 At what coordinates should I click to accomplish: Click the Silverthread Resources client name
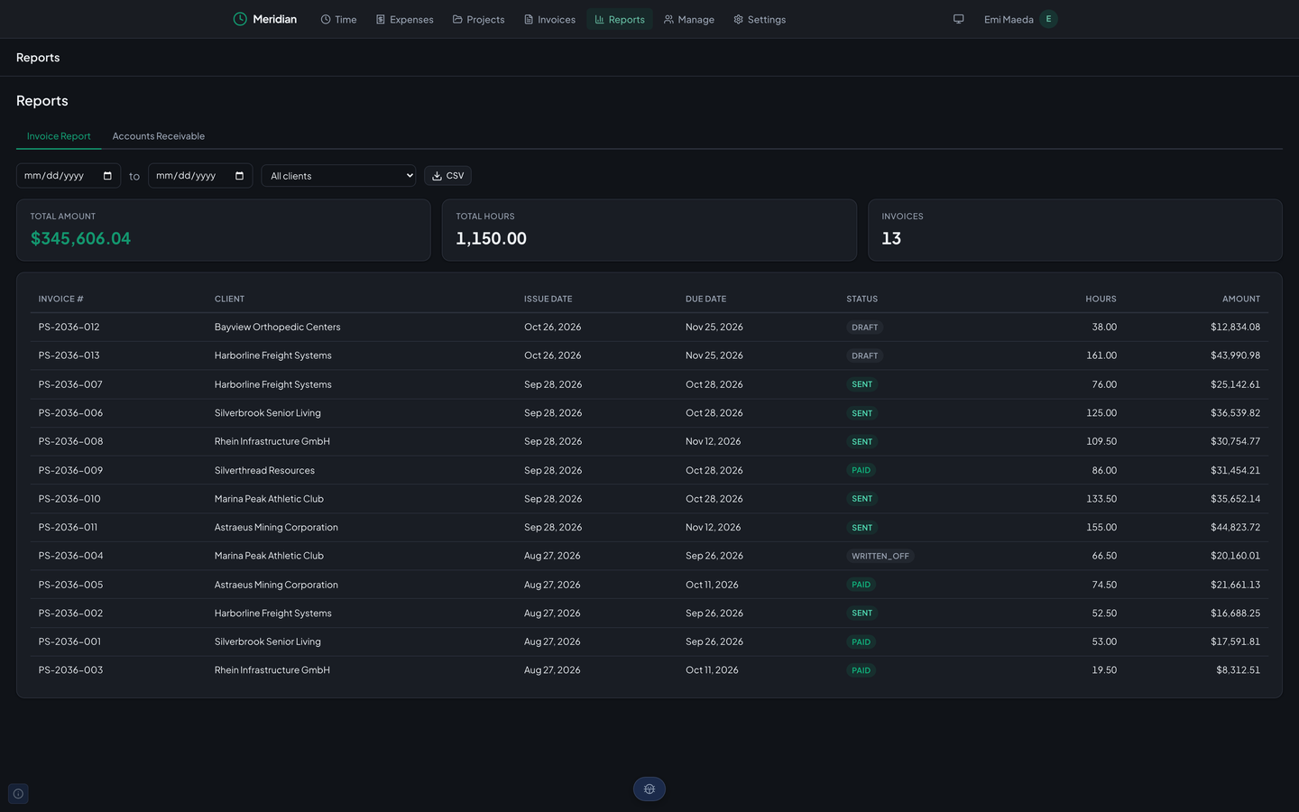265,470
